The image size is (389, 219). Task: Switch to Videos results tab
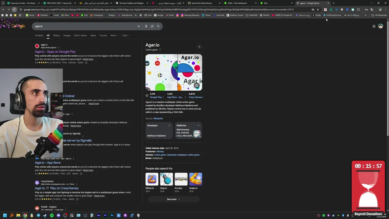56,36
